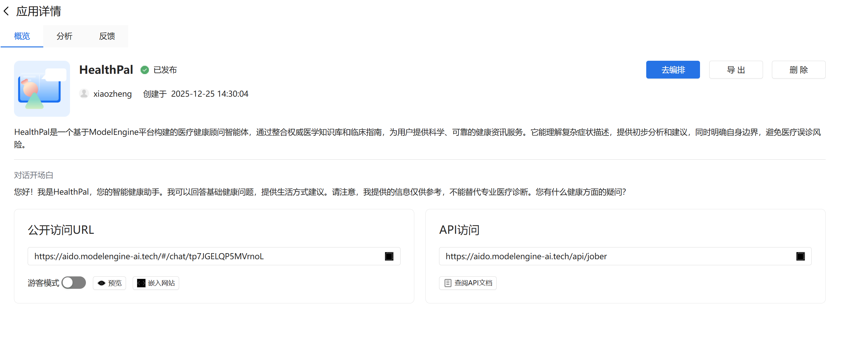
Task: Click the green published checkmark icon
Action: [x=145, y=70]
